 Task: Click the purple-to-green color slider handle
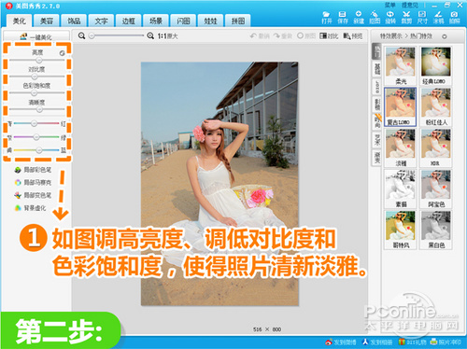point(36,137)
